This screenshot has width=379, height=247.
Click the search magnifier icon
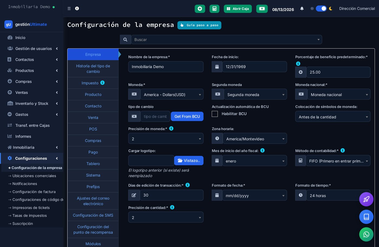coord(125,39)
